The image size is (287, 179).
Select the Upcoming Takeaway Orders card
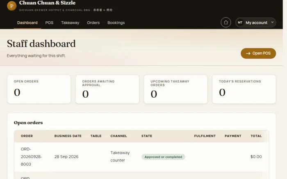pos(176,89)
